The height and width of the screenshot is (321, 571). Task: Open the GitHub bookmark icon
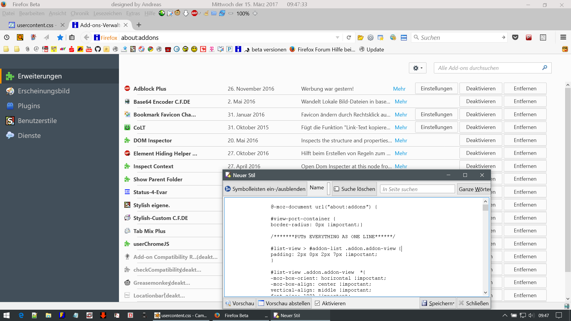pos(98,49)
